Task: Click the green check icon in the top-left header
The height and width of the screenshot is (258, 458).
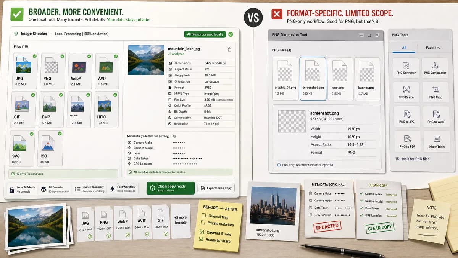Action: [x=16, y=15]
